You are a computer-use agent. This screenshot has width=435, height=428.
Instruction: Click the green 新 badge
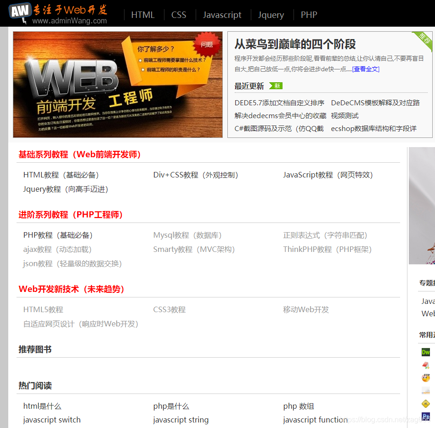276,86
